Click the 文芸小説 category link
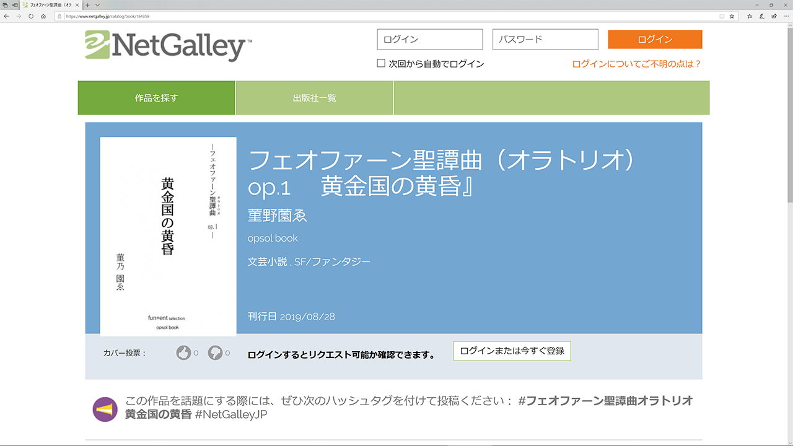This screenshot has width=793, height=446. tap(267, 262)
